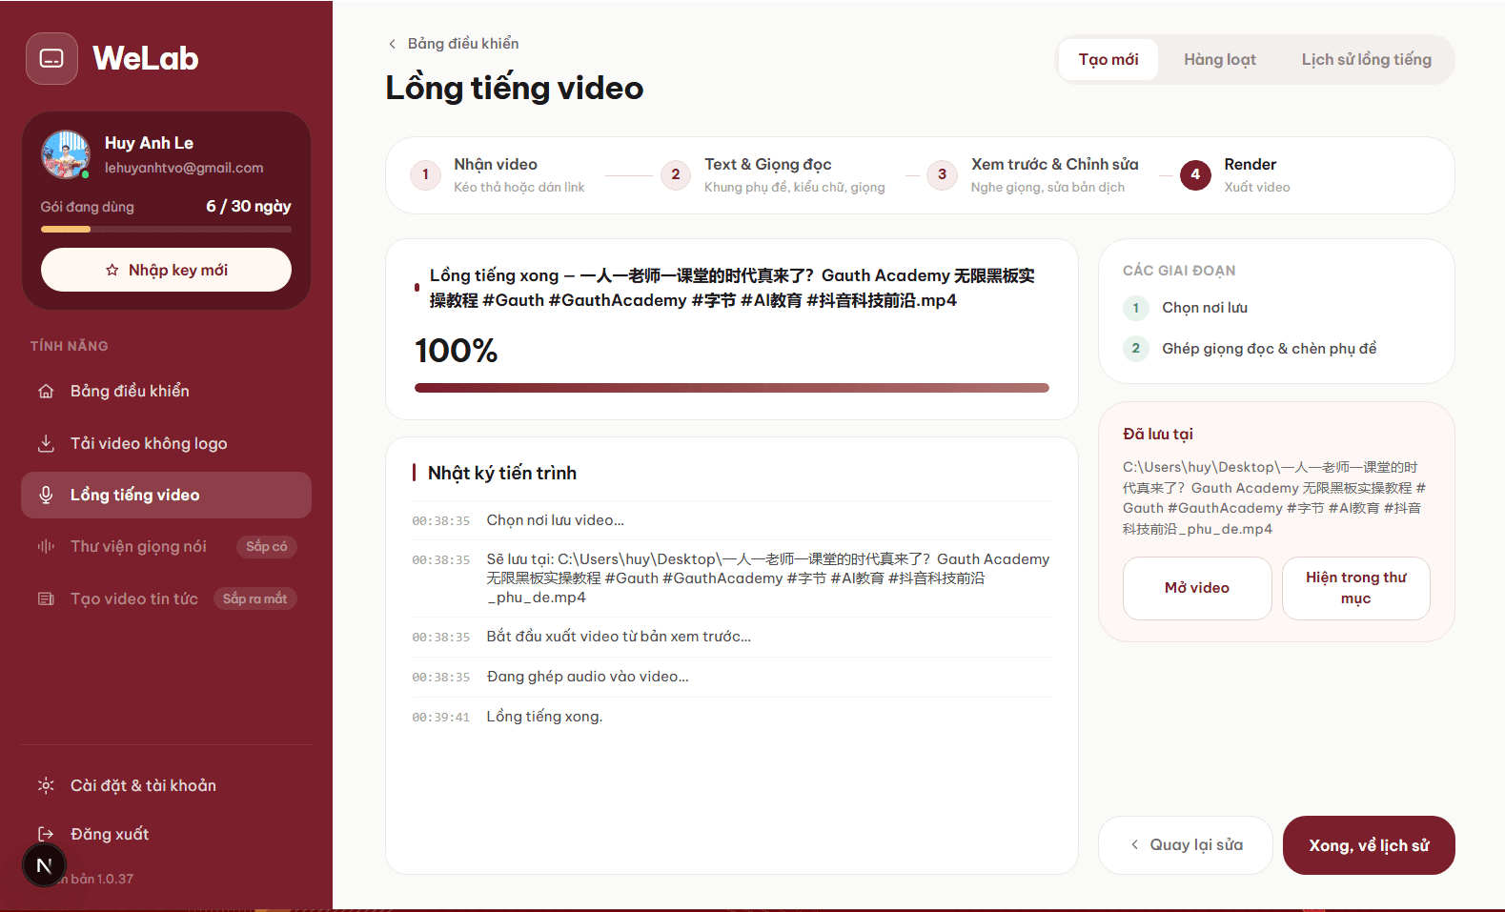Click the newspaper icon for Tạo video tin tức
Image resolution: width=1505 pixels, height=912 pixels.
tap(46, 598)
